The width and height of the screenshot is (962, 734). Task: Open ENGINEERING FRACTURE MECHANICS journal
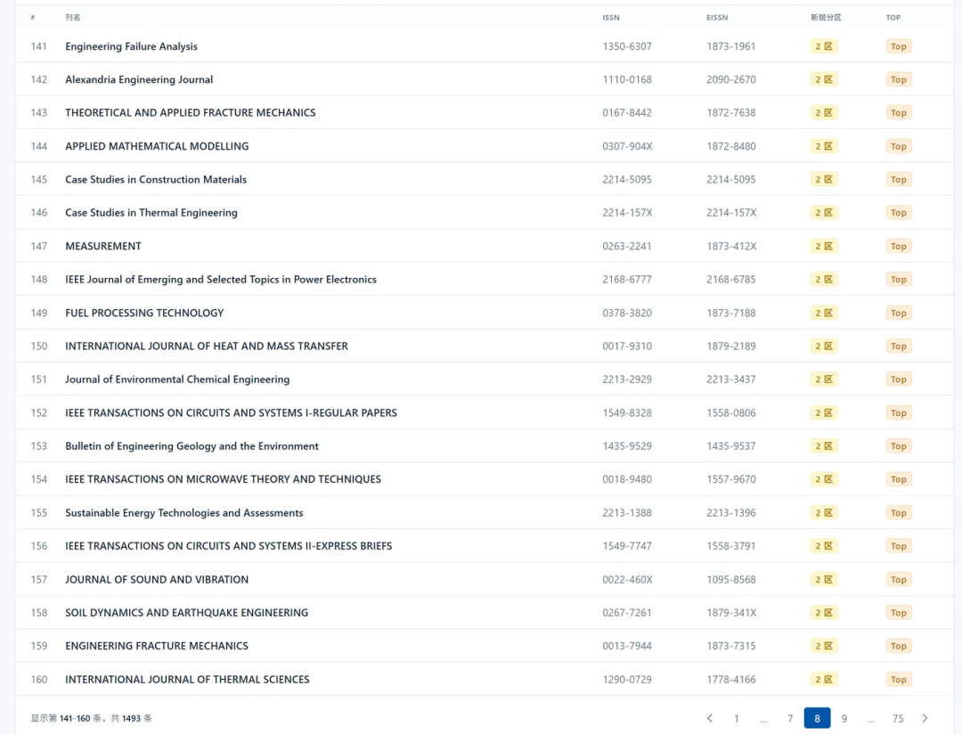(157, 646)
